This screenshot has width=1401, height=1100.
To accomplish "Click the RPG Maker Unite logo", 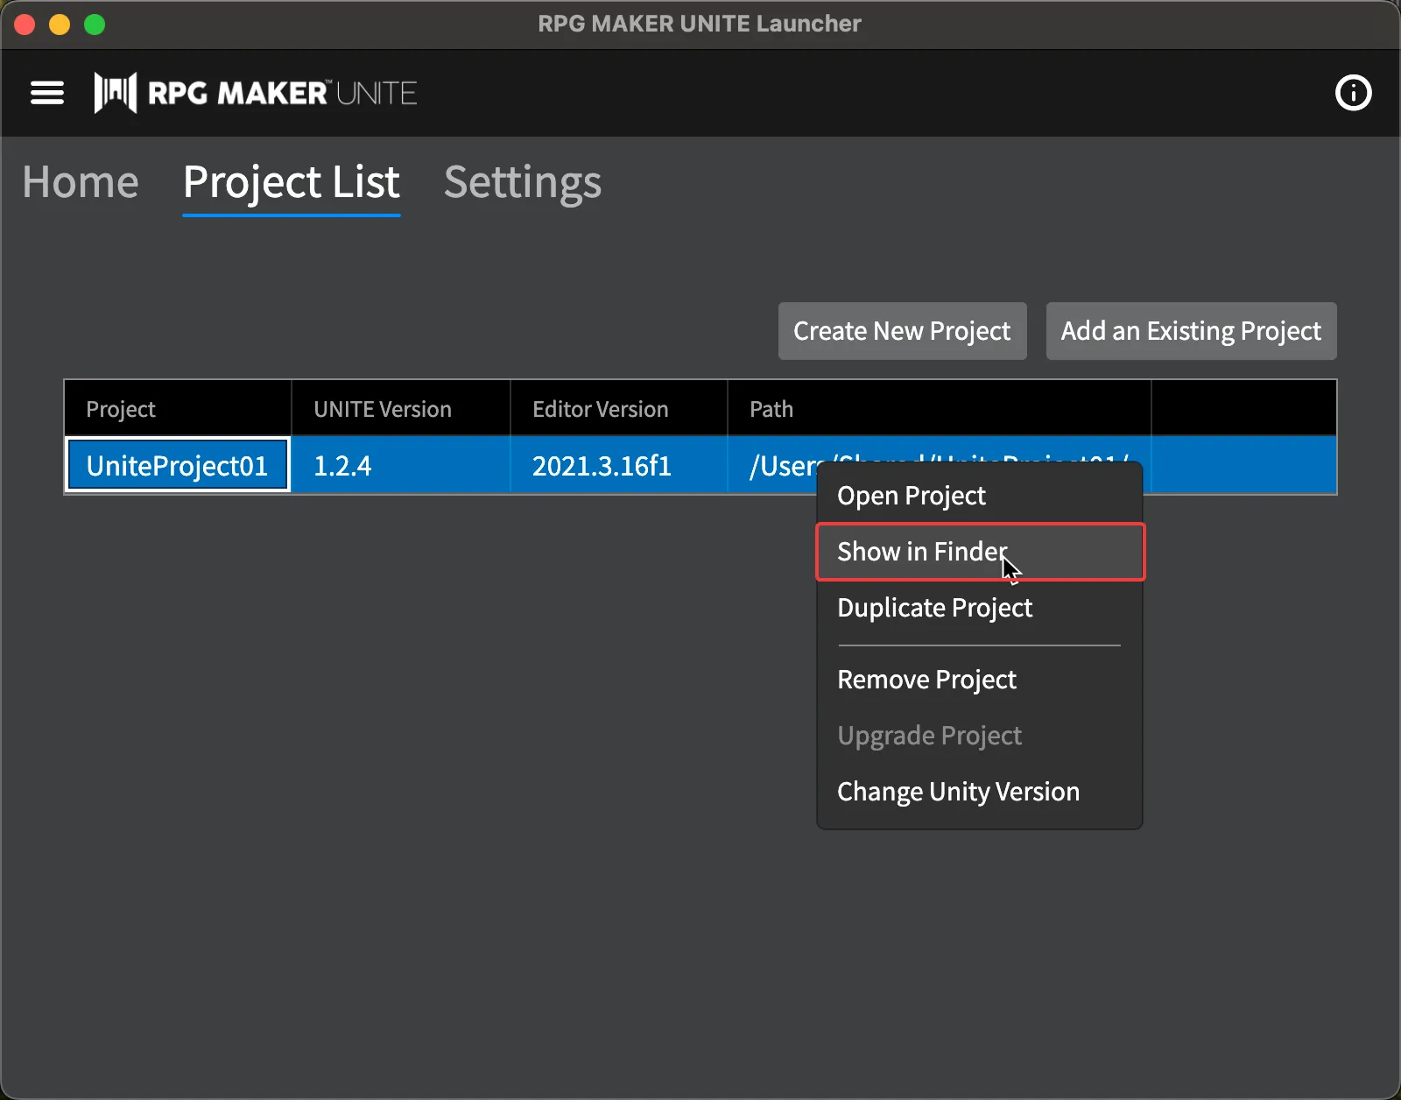I will coord(256,93).
